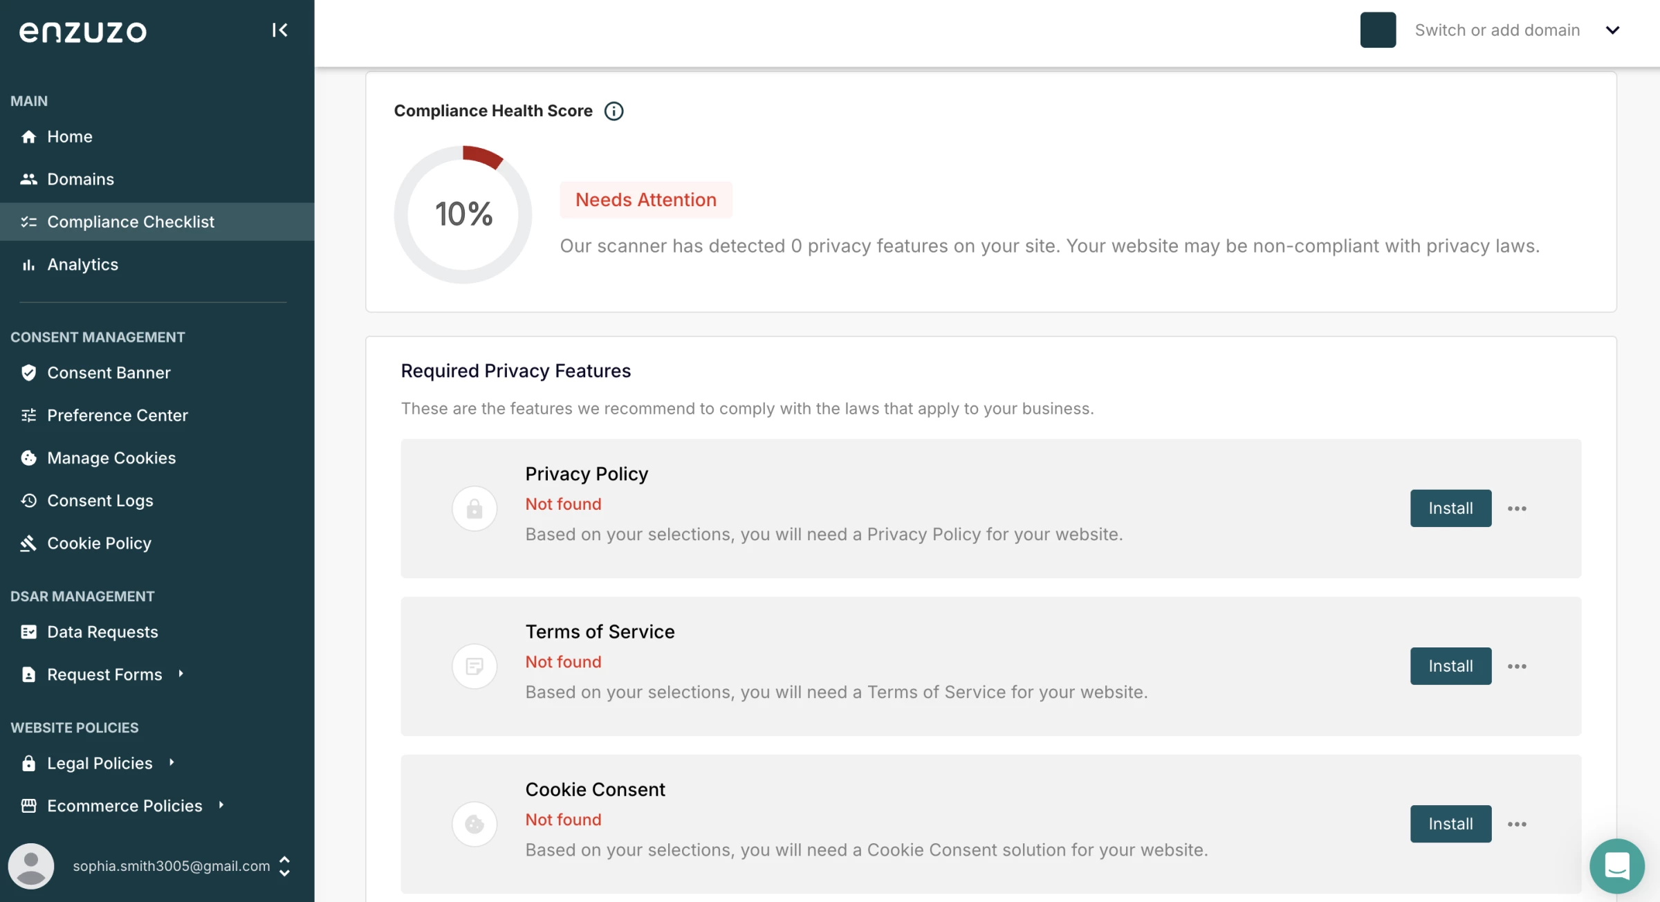Viewport: 1660px width, 902px height.
Task: Install the Cookie Consent solution
Action: (1450, 824)
